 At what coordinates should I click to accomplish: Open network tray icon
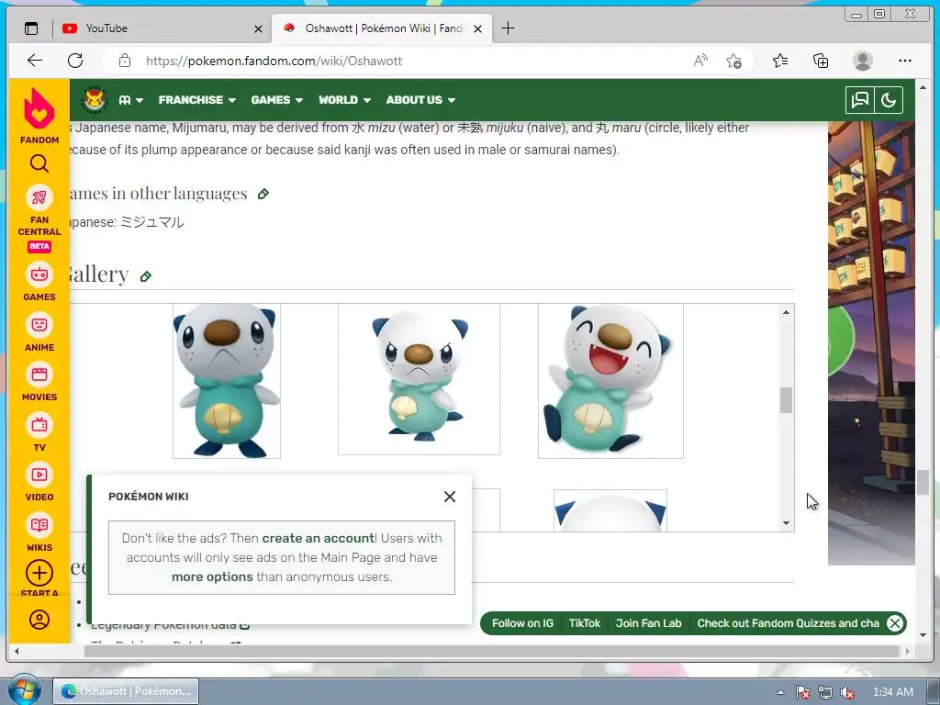[x=825, y=692]
